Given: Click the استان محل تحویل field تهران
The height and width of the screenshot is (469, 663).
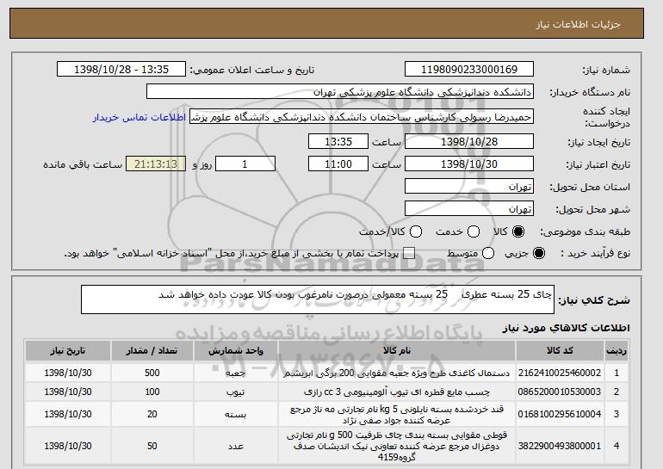Looking at the screenshot, I should coord(469,187).
